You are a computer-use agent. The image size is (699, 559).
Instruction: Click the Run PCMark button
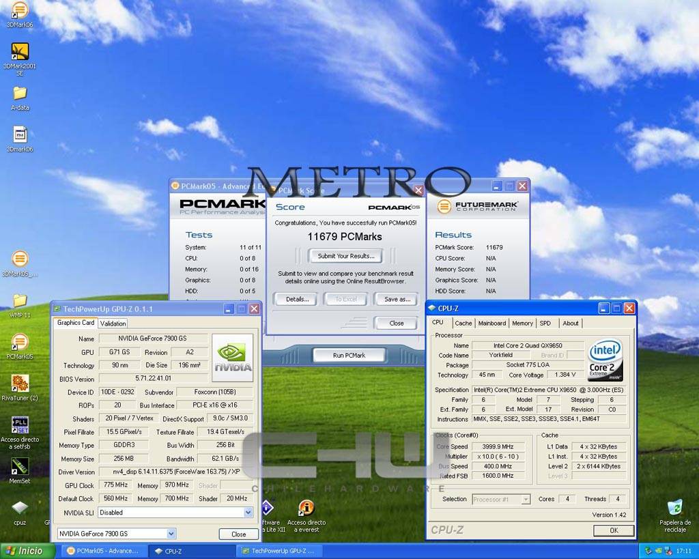pyautogui.click(x=349, y=356)
